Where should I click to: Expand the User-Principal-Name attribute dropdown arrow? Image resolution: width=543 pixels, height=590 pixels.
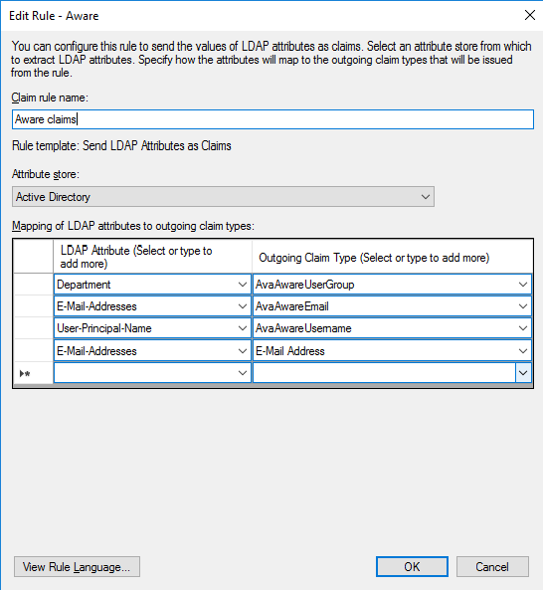click(x=243, y=328)
